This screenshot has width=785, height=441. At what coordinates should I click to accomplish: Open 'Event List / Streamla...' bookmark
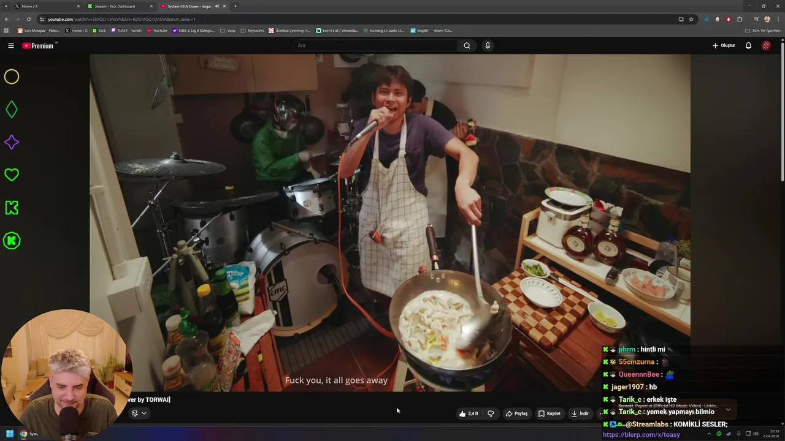click(x=337, y=30)
